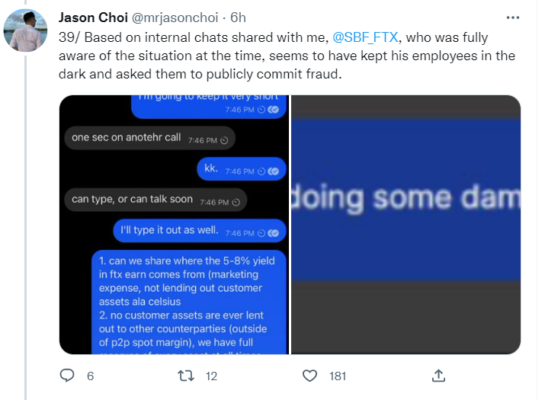Click the retweet arrows icon
The image size is (545, 400).
[x=184, y=376]
